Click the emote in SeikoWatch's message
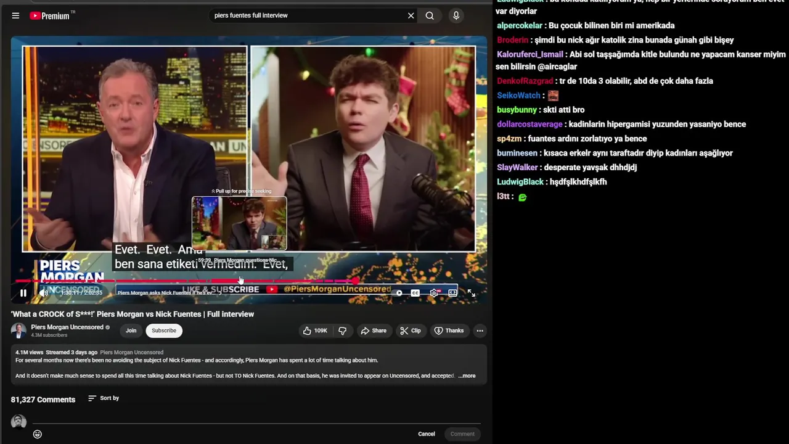Image resolution: width=789 pixels, height=444 pixels. tap(553, 96)
